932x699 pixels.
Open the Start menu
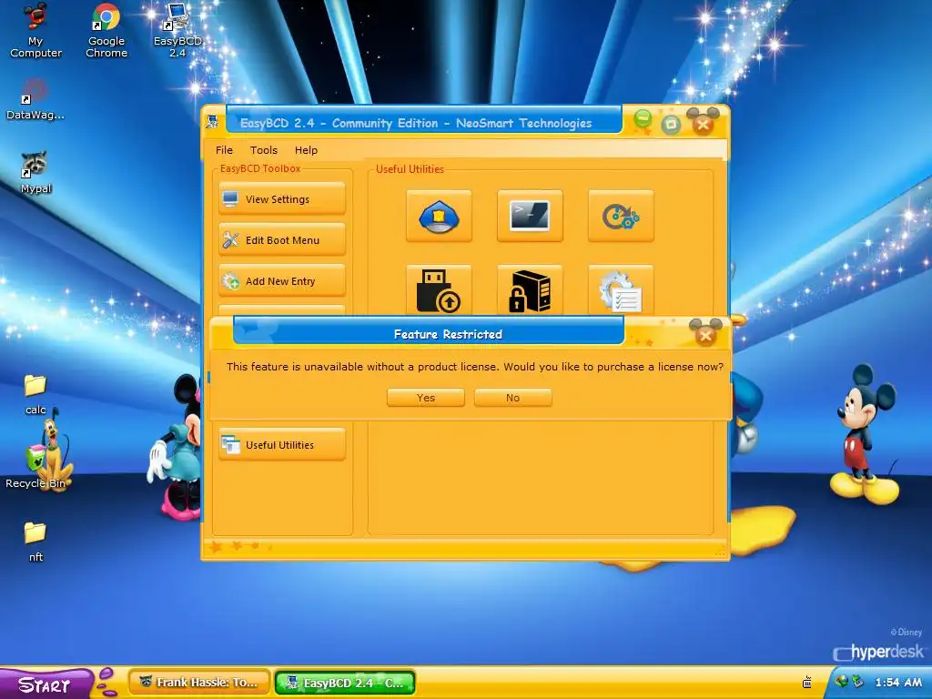46,684
